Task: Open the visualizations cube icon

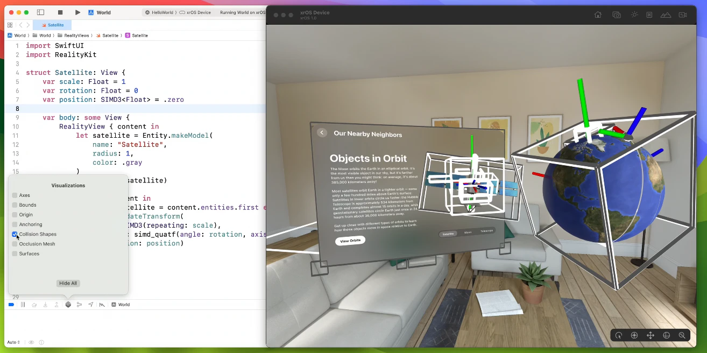Action: [x=68, y=305]
